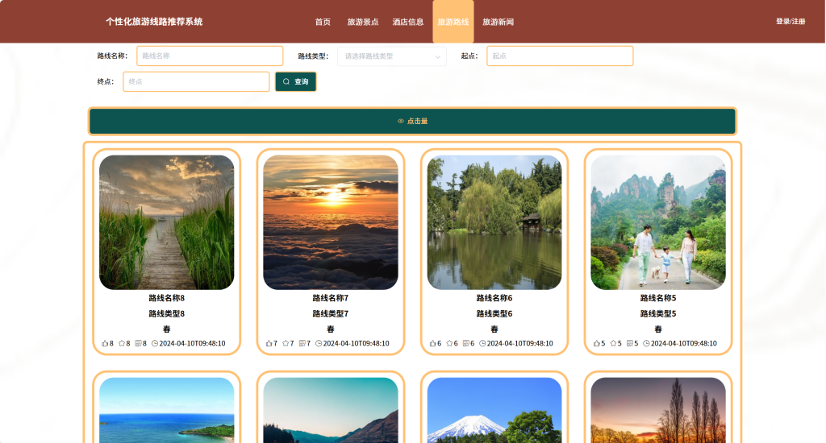The width and height of the screenshot is (826, 443).
Task: Click the 查询 search button
Action: 295,81
